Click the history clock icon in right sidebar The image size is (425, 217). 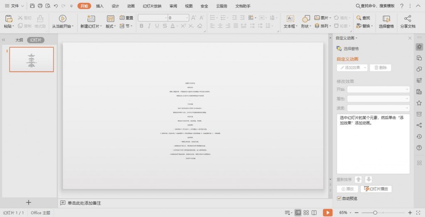(x=419, y=137)
